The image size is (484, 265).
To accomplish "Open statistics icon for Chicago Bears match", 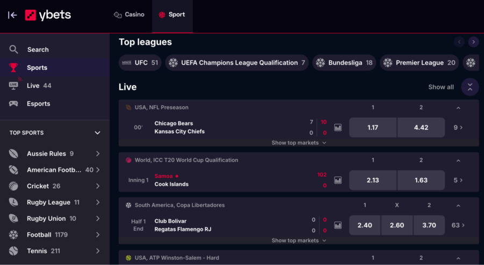I will 338,128.
